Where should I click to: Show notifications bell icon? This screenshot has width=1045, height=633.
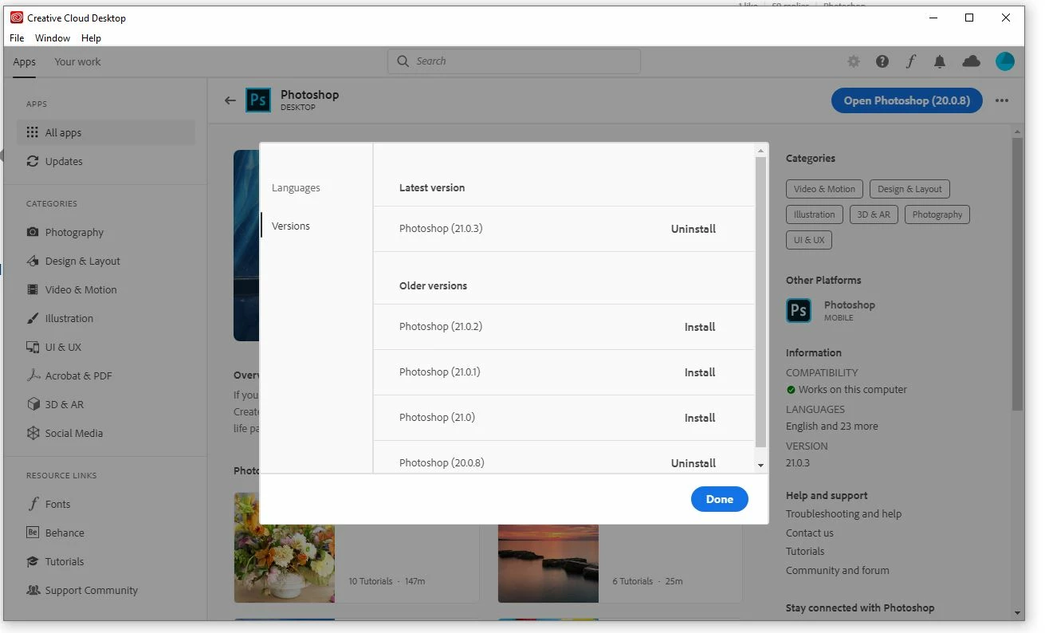tap(940, 61)
